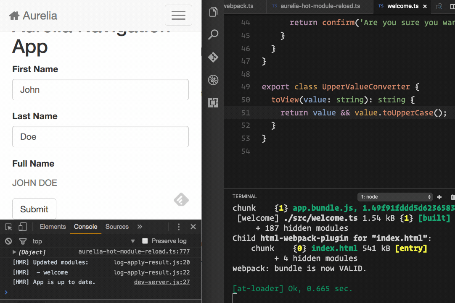Click the '[HMR] App is up to date.' message
Image resolution: width=455 pixels, height=303 pixels.
pos(54,282)
